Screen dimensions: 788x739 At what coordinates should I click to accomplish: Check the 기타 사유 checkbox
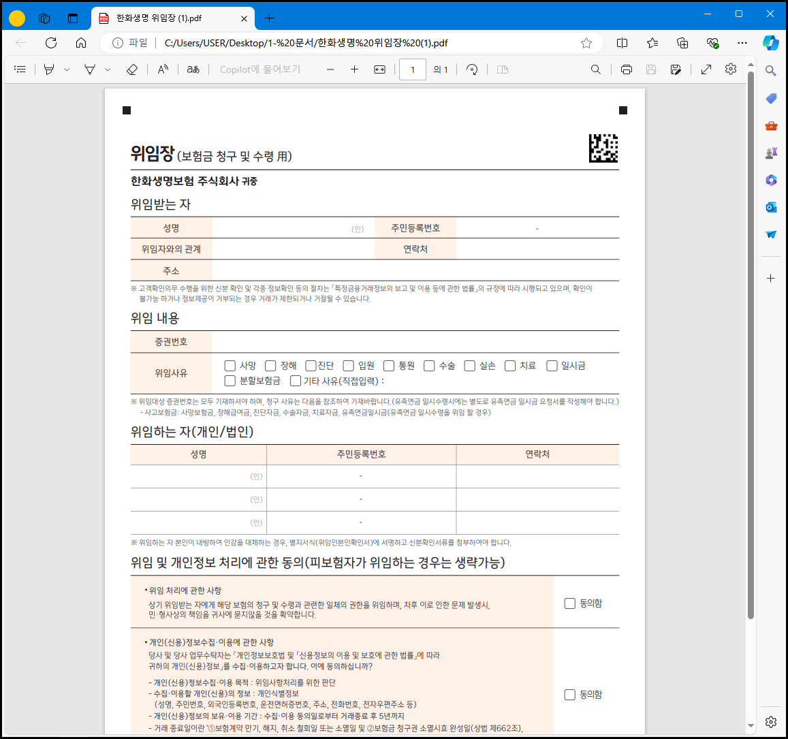pos(296,381)
